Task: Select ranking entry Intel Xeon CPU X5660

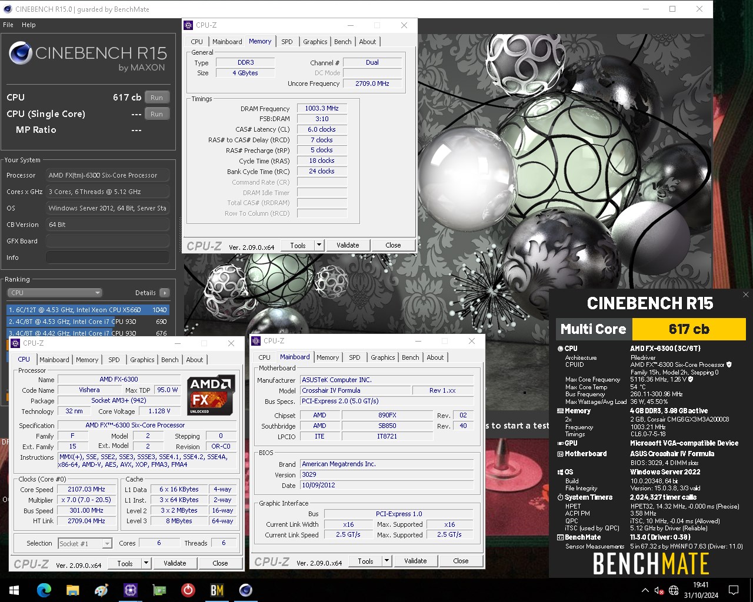Action: (x=88, y=310)
